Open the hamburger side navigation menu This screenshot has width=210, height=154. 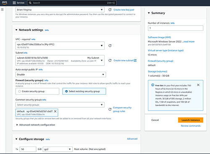click(2, 10)
